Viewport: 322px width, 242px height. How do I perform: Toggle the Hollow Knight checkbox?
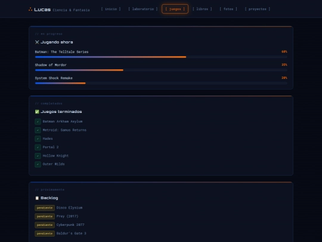tap(38, 156)
